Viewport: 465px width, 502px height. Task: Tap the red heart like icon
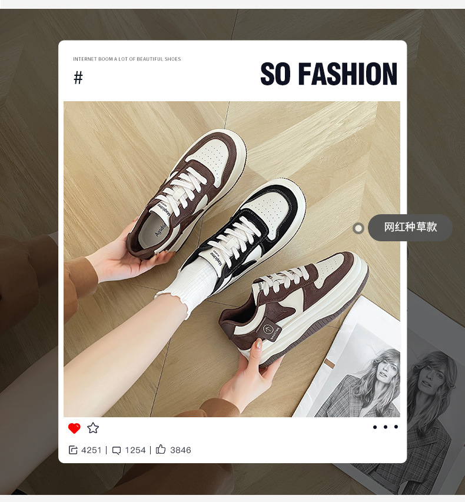point(74,428)
